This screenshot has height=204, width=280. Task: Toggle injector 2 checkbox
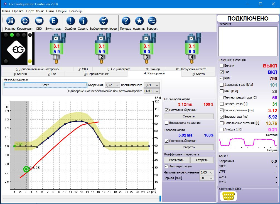101,38
